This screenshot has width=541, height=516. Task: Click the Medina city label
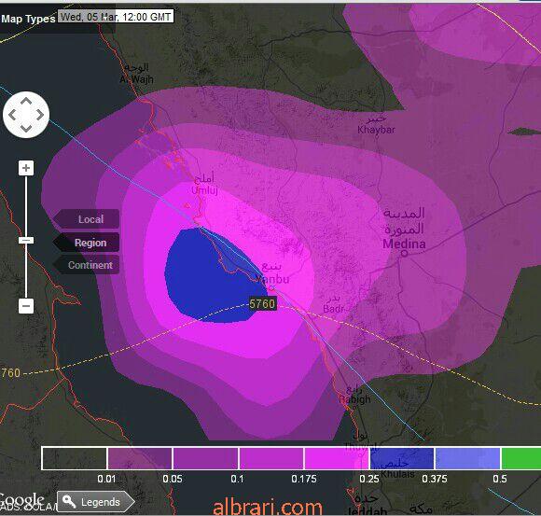pos(404,244)
